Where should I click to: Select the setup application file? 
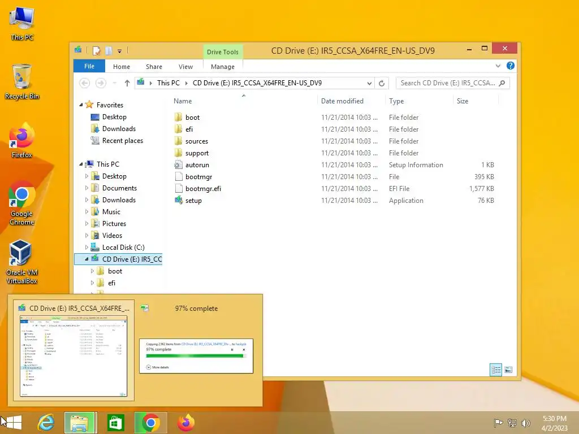point(193,201)
